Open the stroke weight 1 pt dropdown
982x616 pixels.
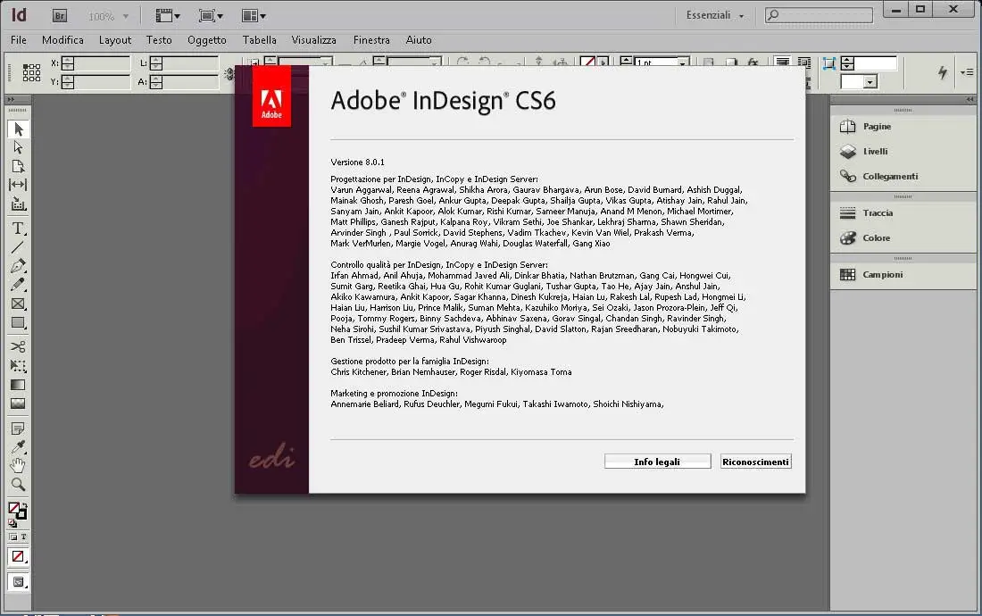[683, 62]
